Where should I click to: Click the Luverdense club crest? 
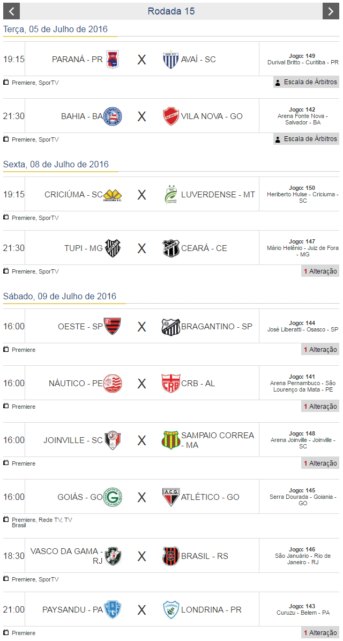pos(171,194)
